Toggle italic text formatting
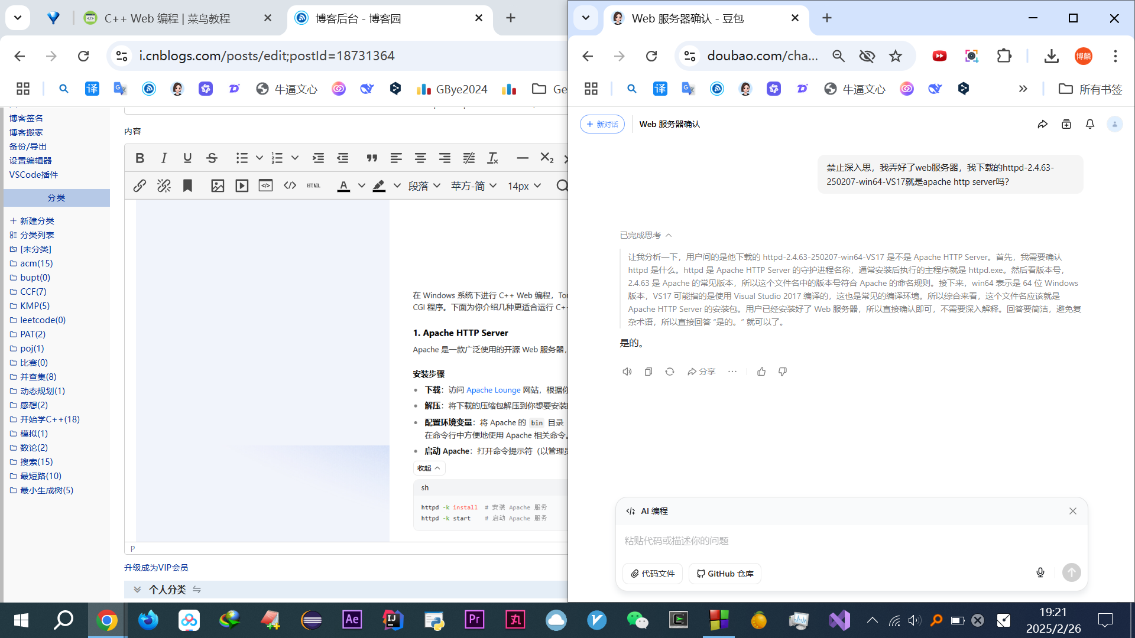This screenshot has height=638, width=1135. pyautogui.click(x=164, y=158)
